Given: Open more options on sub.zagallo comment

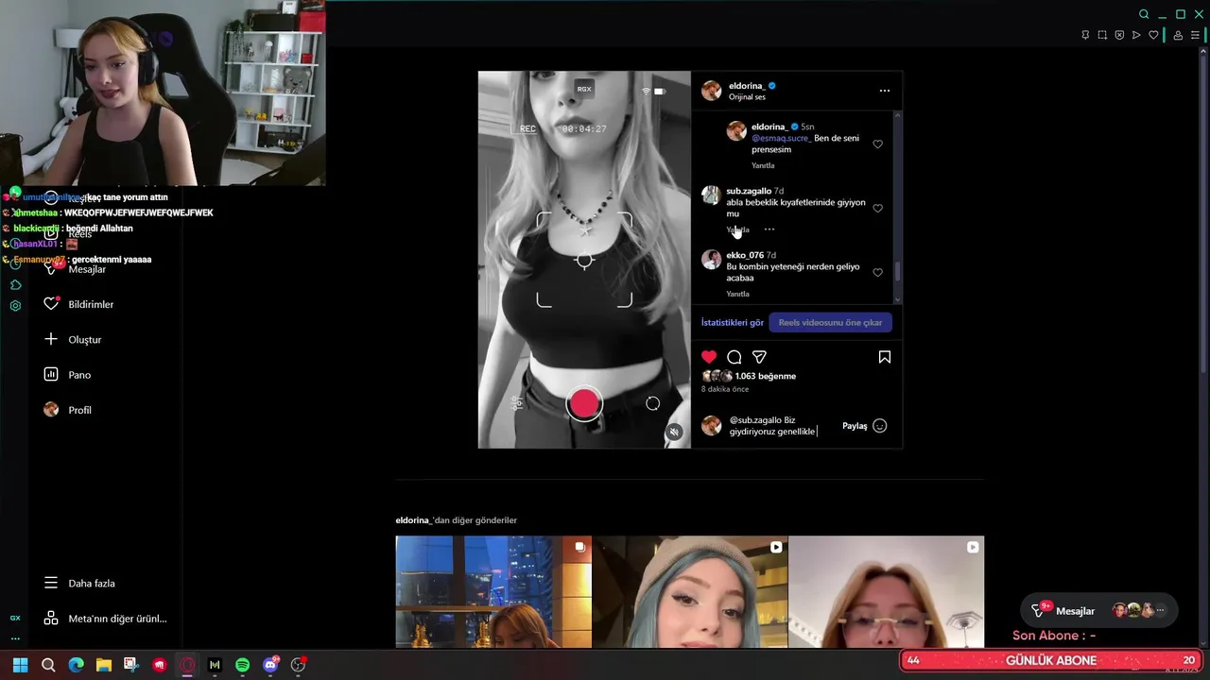Looking at the screenshot, I should tap(769, 229).
